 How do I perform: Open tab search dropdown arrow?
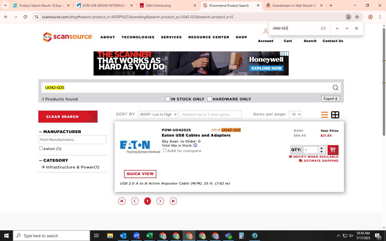tap(5, 5)
